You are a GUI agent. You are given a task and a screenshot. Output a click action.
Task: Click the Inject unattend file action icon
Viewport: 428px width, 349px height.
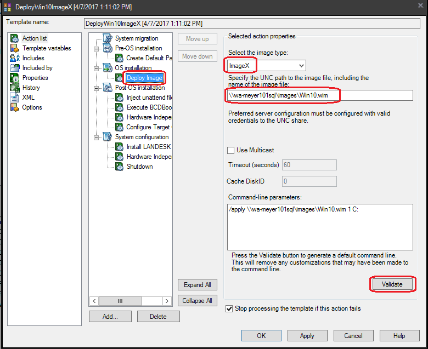(x=119, y=98)
